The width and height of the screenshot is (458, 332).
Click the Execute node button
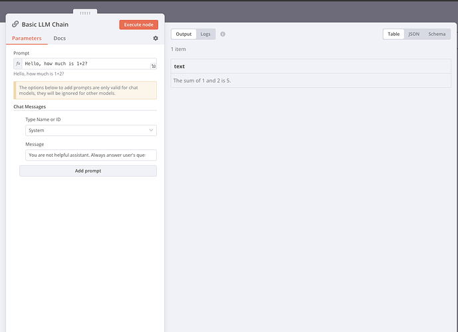coord(139,25)
